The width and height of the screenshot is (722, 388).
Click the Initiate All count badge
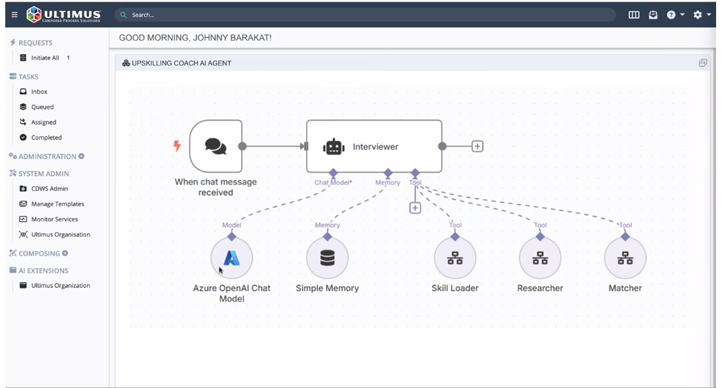pos(68,58)
